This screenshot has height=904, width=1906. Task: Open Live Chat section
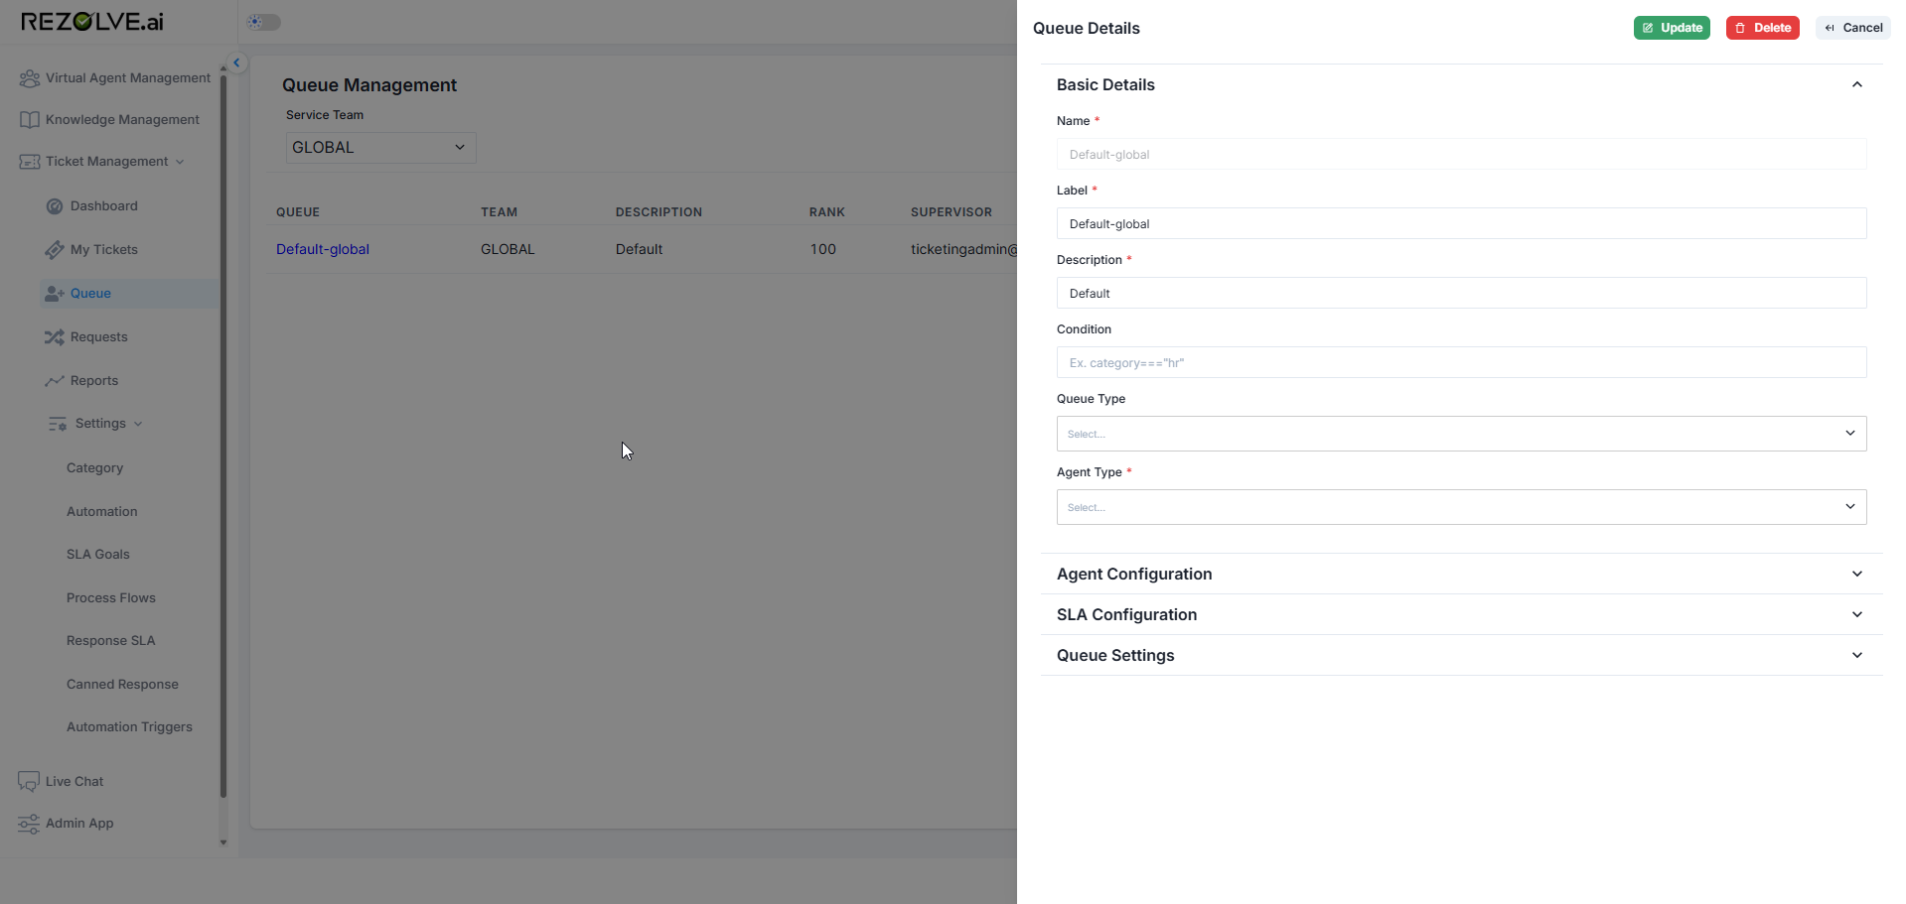74,782
